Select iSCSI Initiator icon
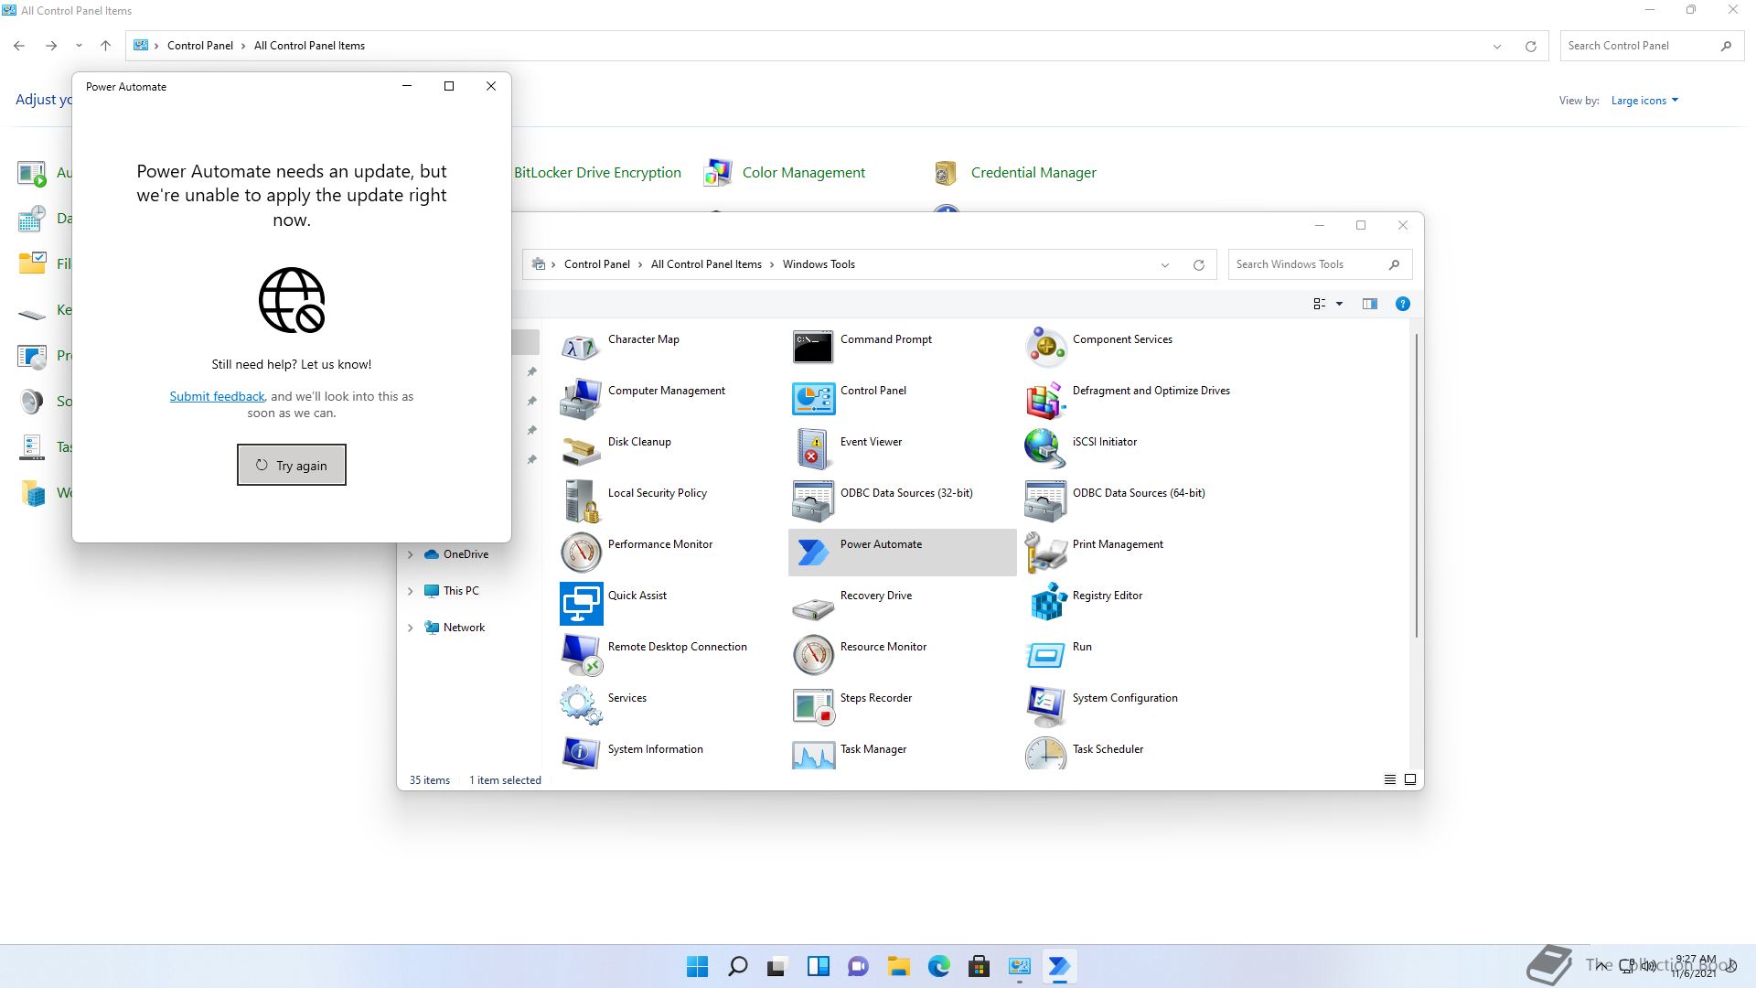Screen dimensions: 1756x988 (x=1045, y=449)
